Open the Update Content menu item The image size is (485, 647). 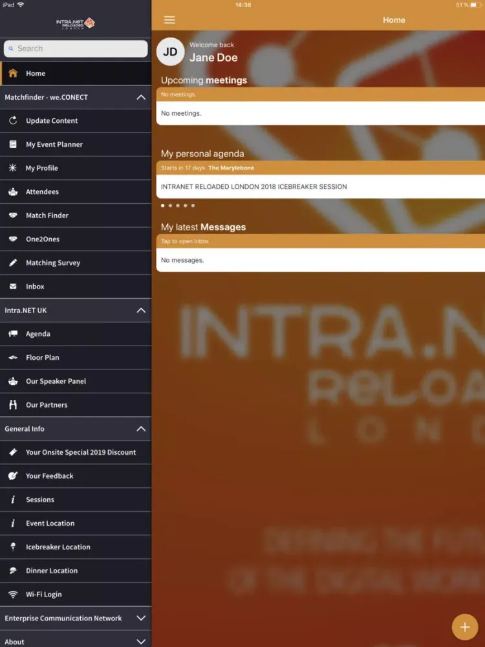point(76,121)
